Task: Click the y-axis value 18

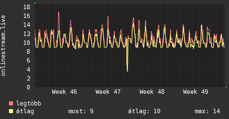Action: coord(27,7)
